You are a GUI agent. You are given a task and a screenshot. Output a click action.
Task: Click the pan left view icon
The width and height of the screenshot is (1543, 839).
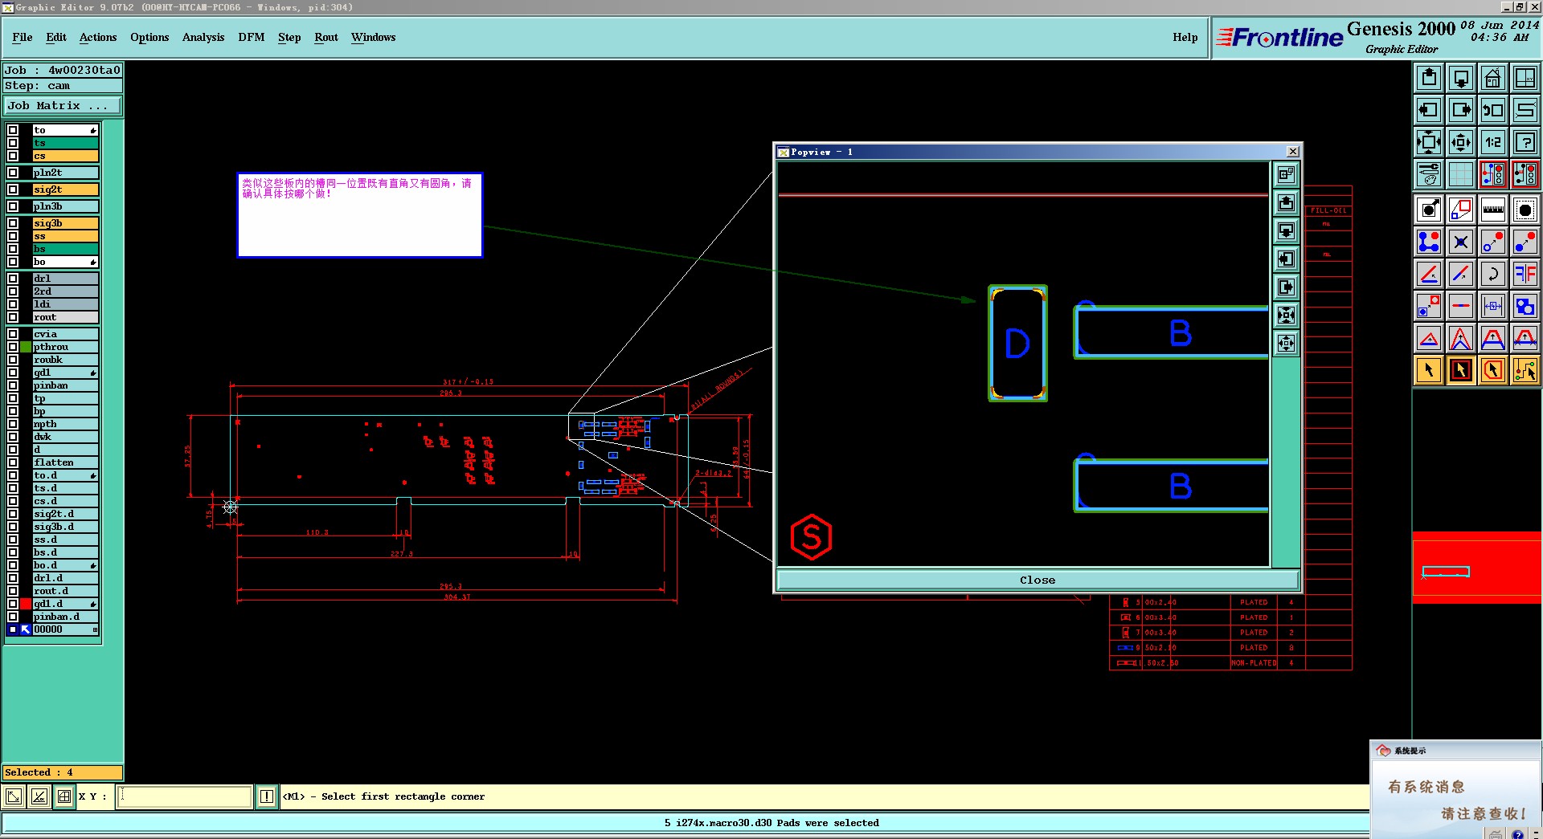(1429, 110)
